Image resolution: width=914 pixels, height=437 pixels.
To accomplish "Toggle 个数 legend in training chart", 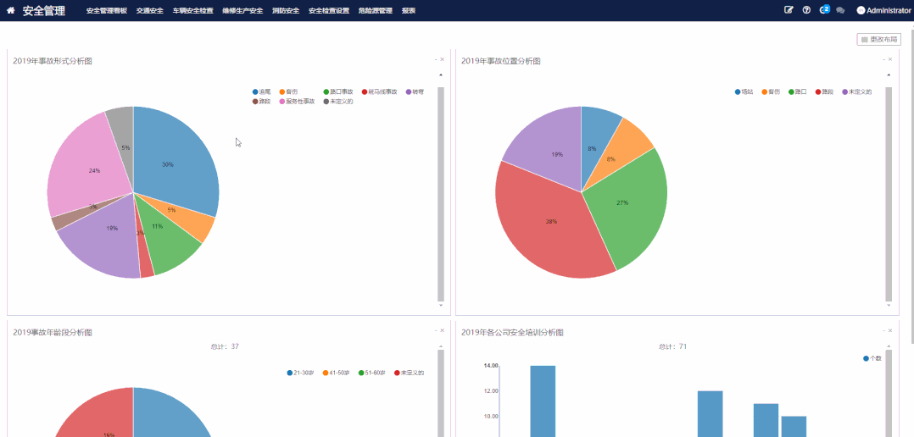I will coord(872,358).
